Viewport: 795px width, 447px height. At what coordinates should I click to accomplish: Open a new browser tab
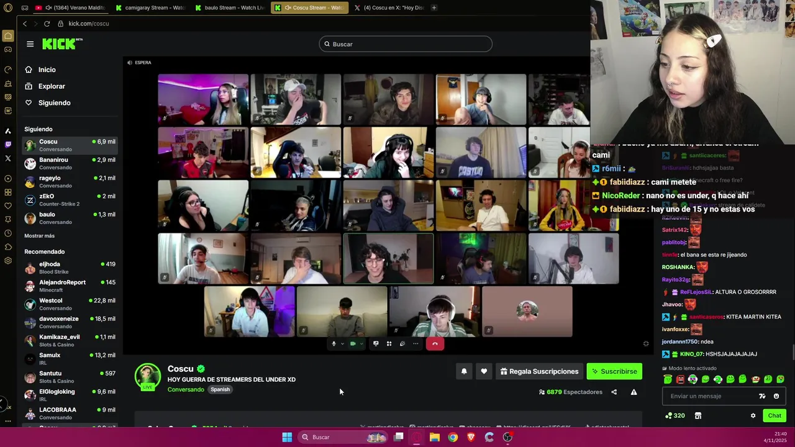(x=434, y=7)
